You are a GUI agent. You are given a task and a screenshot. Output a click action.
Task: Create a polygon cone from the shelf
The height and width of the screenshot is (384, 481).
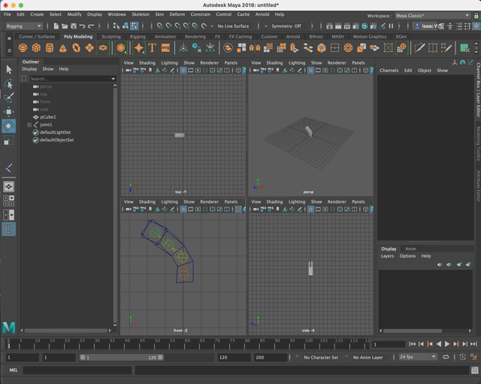pyautogui.click(x=63, y=48)
